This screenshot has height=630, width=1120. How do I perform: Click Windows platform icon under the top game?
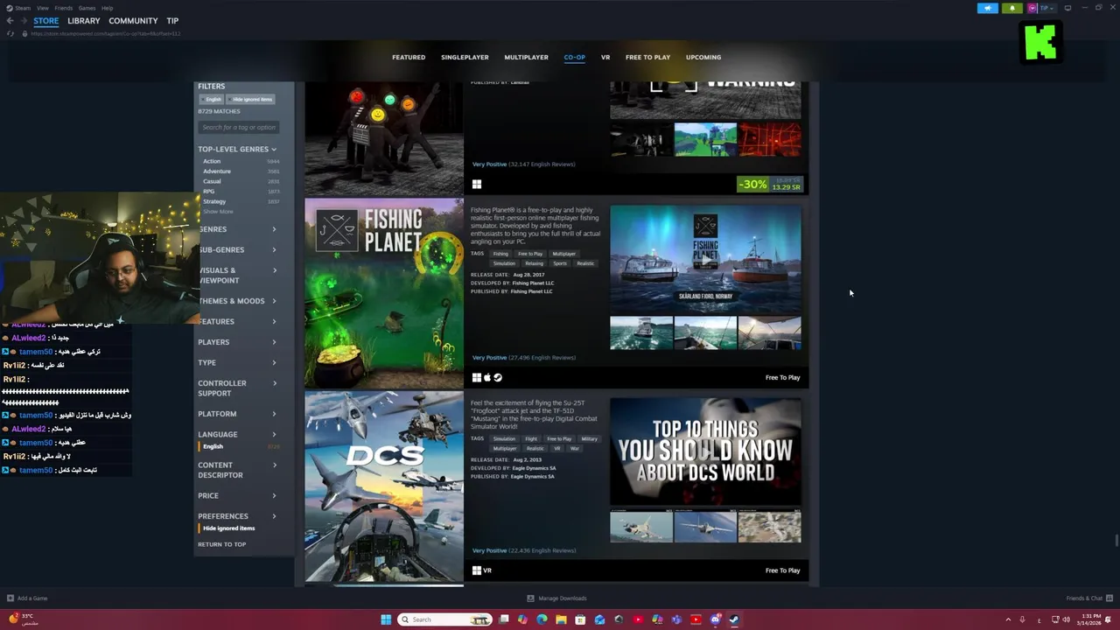tap(477, 185)
